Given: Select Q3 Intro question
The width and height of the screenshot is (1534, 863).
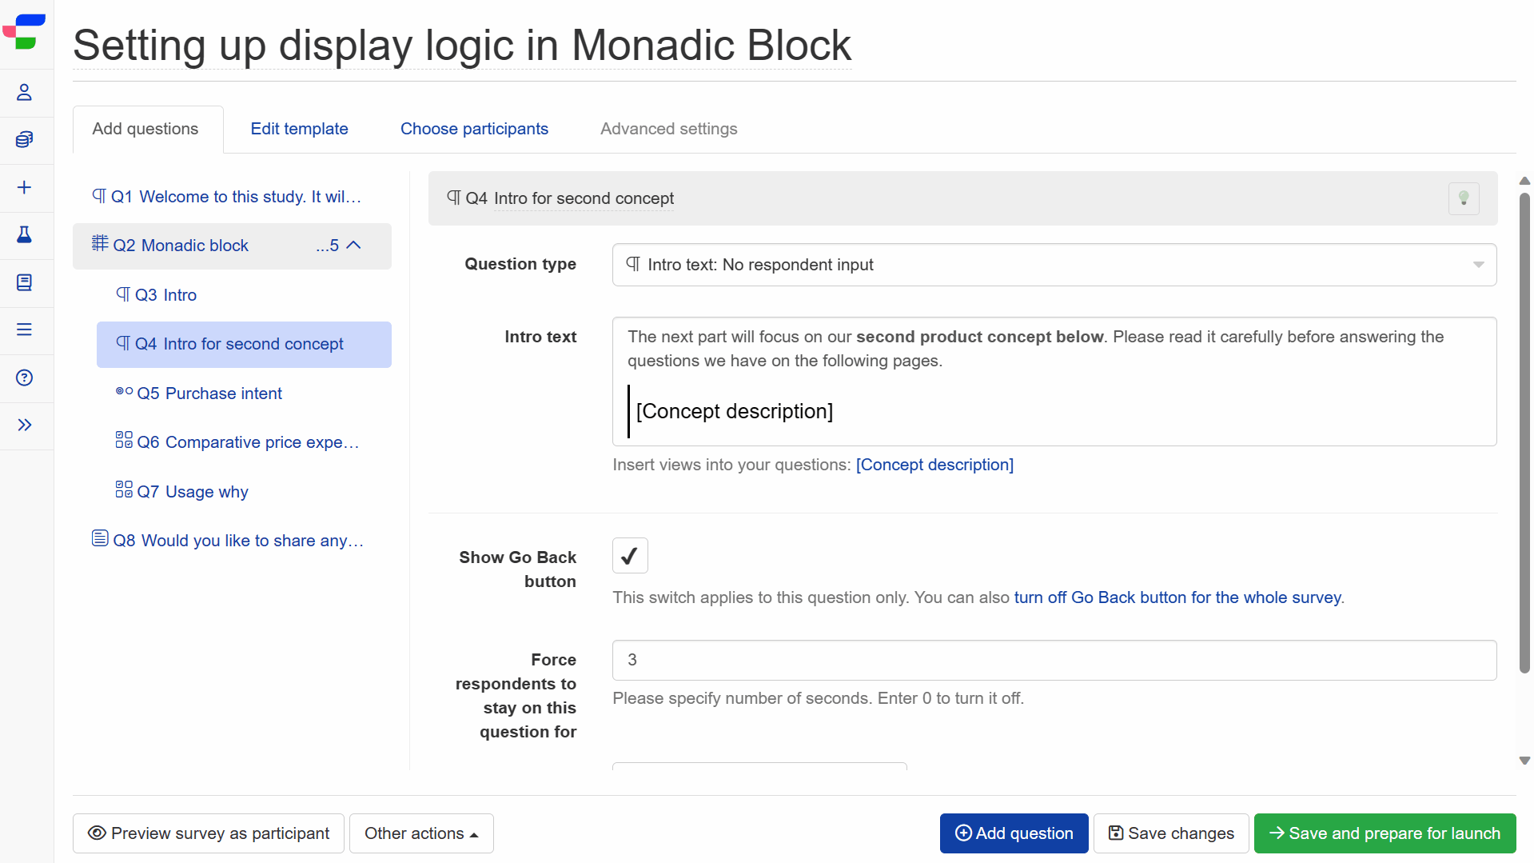Looking at the screenshot, I should (x=244, y=295).
